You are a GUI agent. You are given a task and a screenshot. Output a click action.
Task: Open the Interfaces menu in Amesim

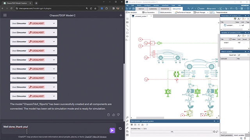(x=165, y=5)
